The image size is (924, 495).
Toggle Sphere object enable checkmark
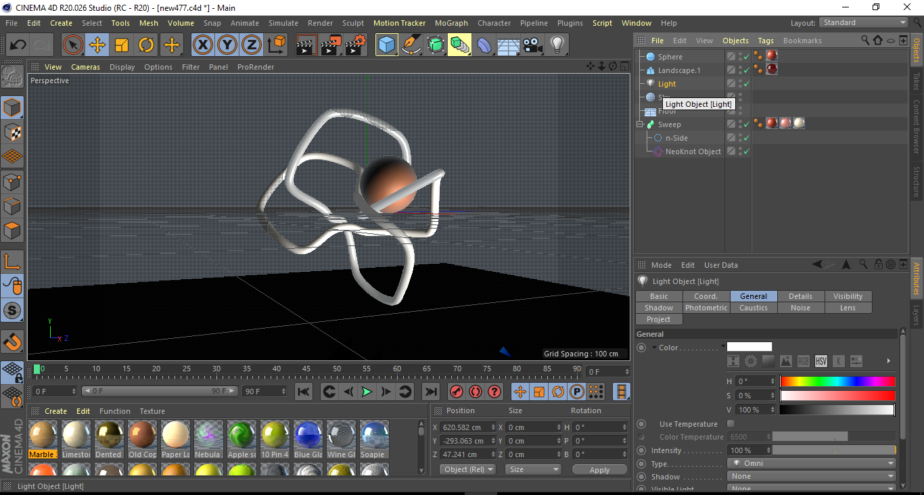[746, 57]
